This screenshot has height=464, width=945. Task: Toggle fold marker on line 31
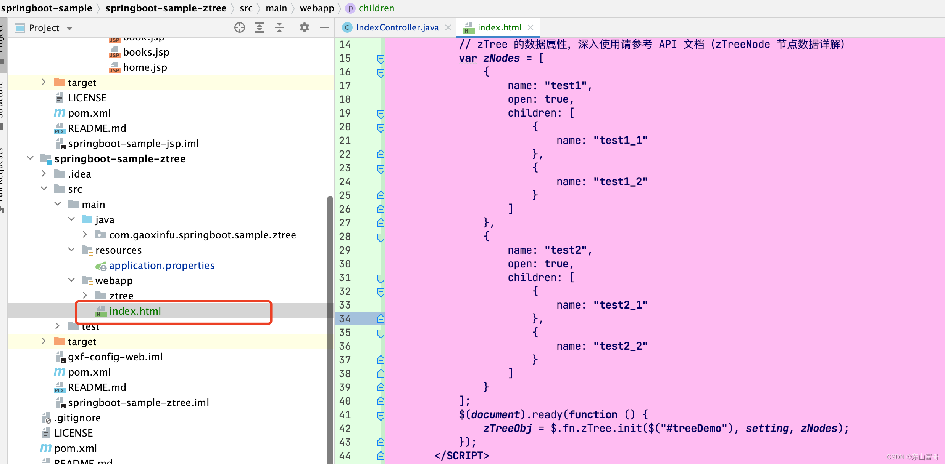point(381,278)
